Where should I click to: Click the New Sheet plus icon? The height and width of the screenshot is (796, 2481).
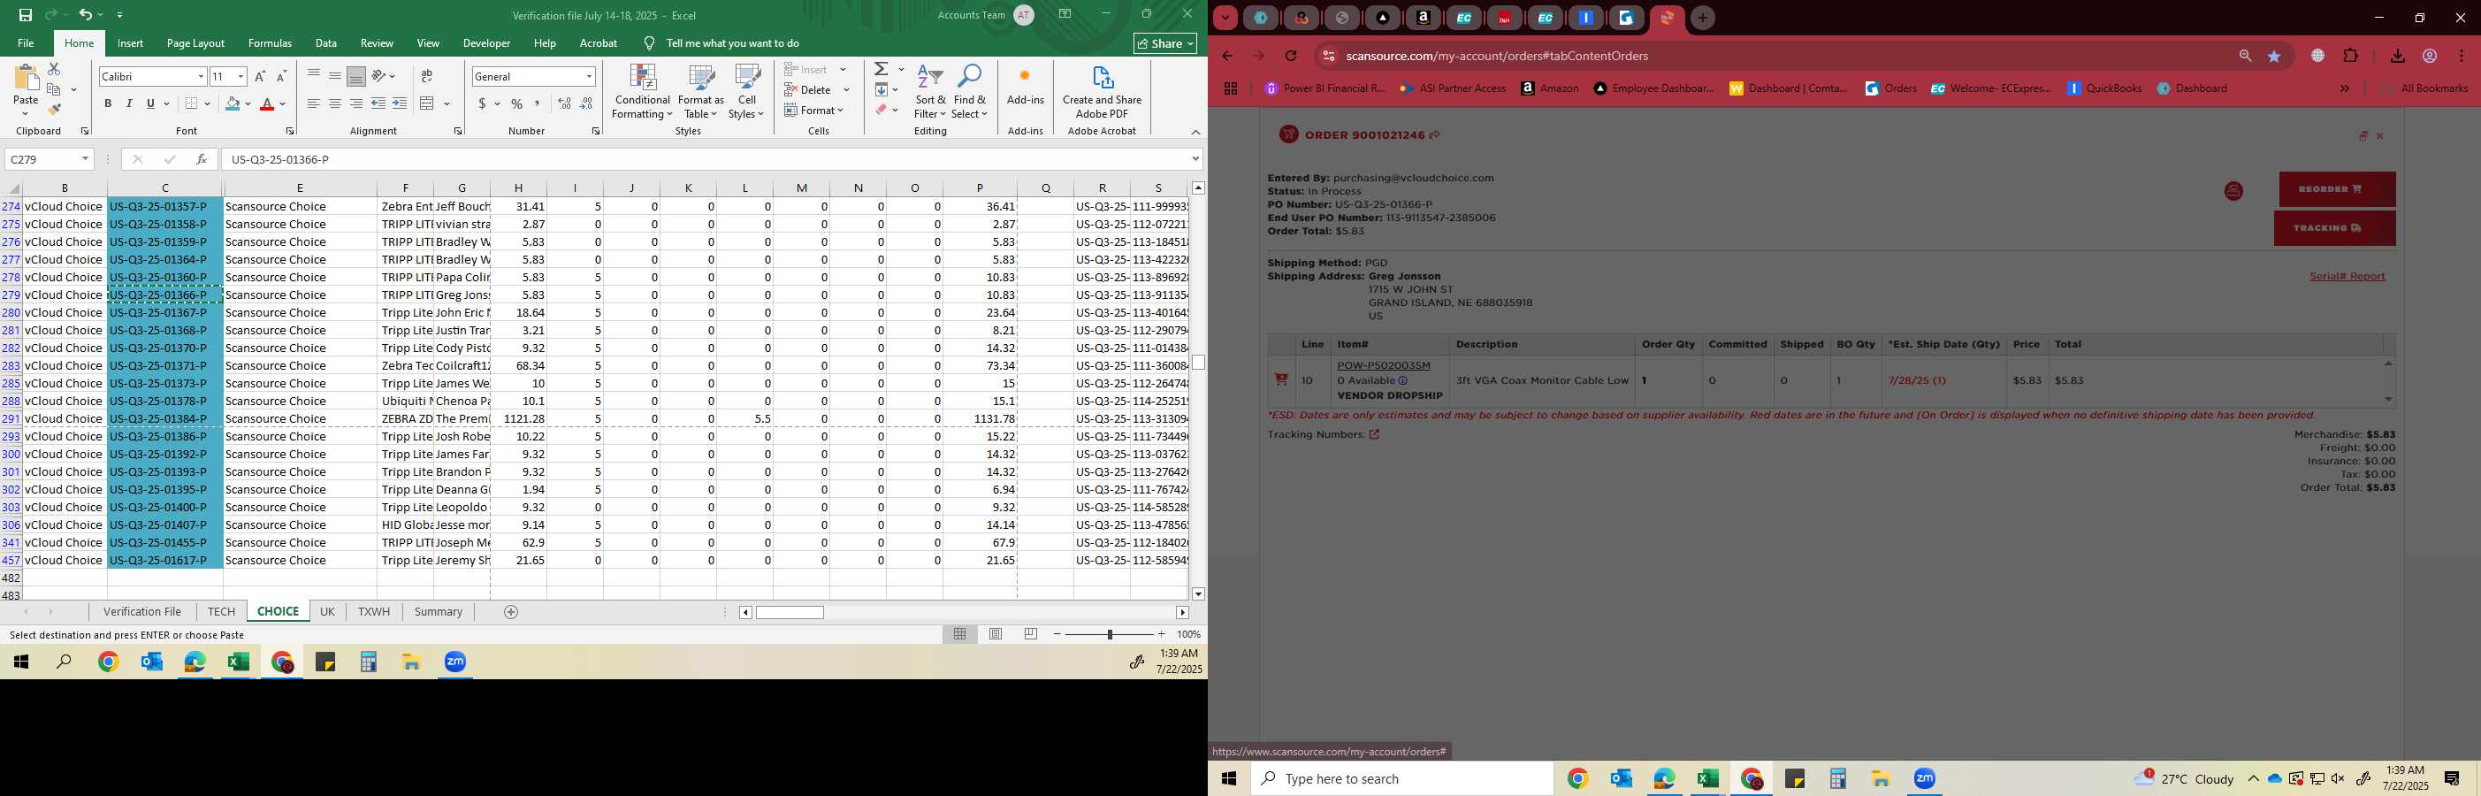pyautogui.click(x=511, y=612)
